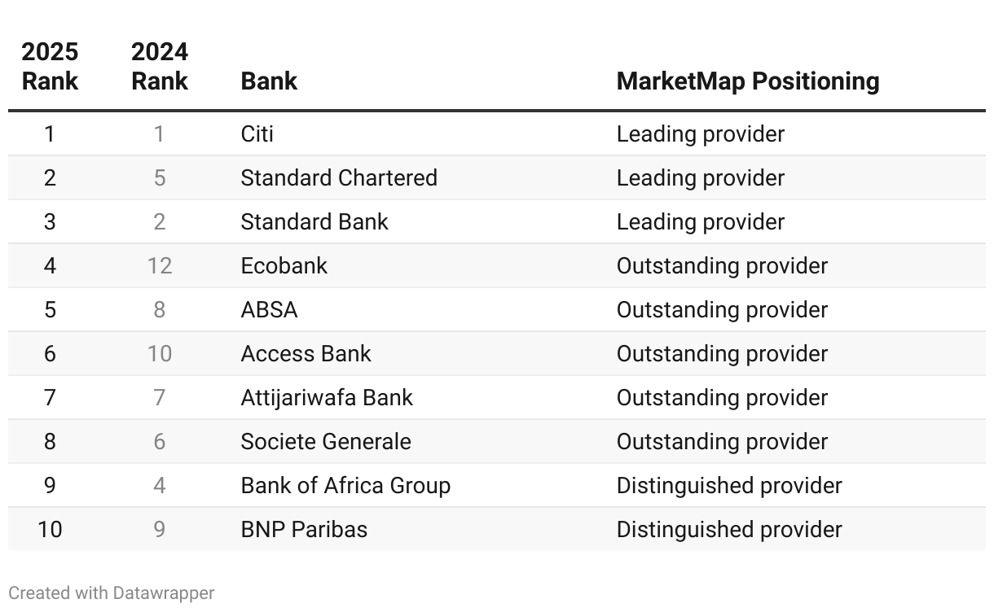This screenshot has width=994, height=612.
Task: Click the Bank of Africa Group name
Action: click(x=345, y=486)
